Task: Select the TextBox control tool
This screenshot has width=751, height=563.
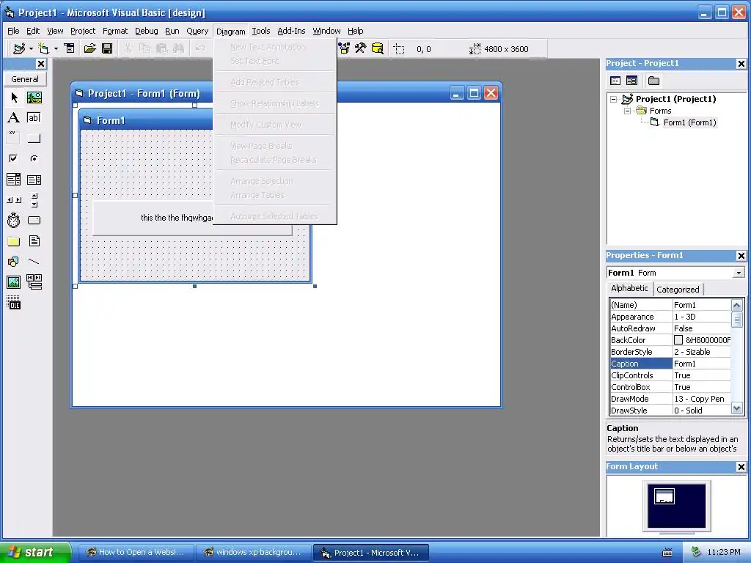Action: (34, 118)
